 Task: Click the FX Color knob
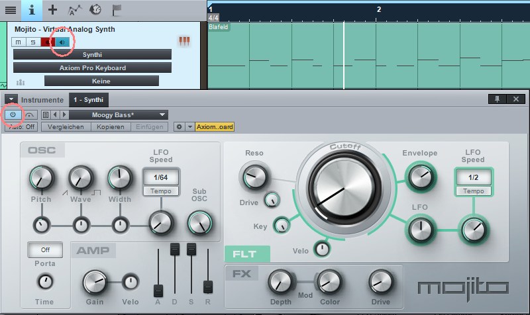pyautogui.click(x=329, y=281)
